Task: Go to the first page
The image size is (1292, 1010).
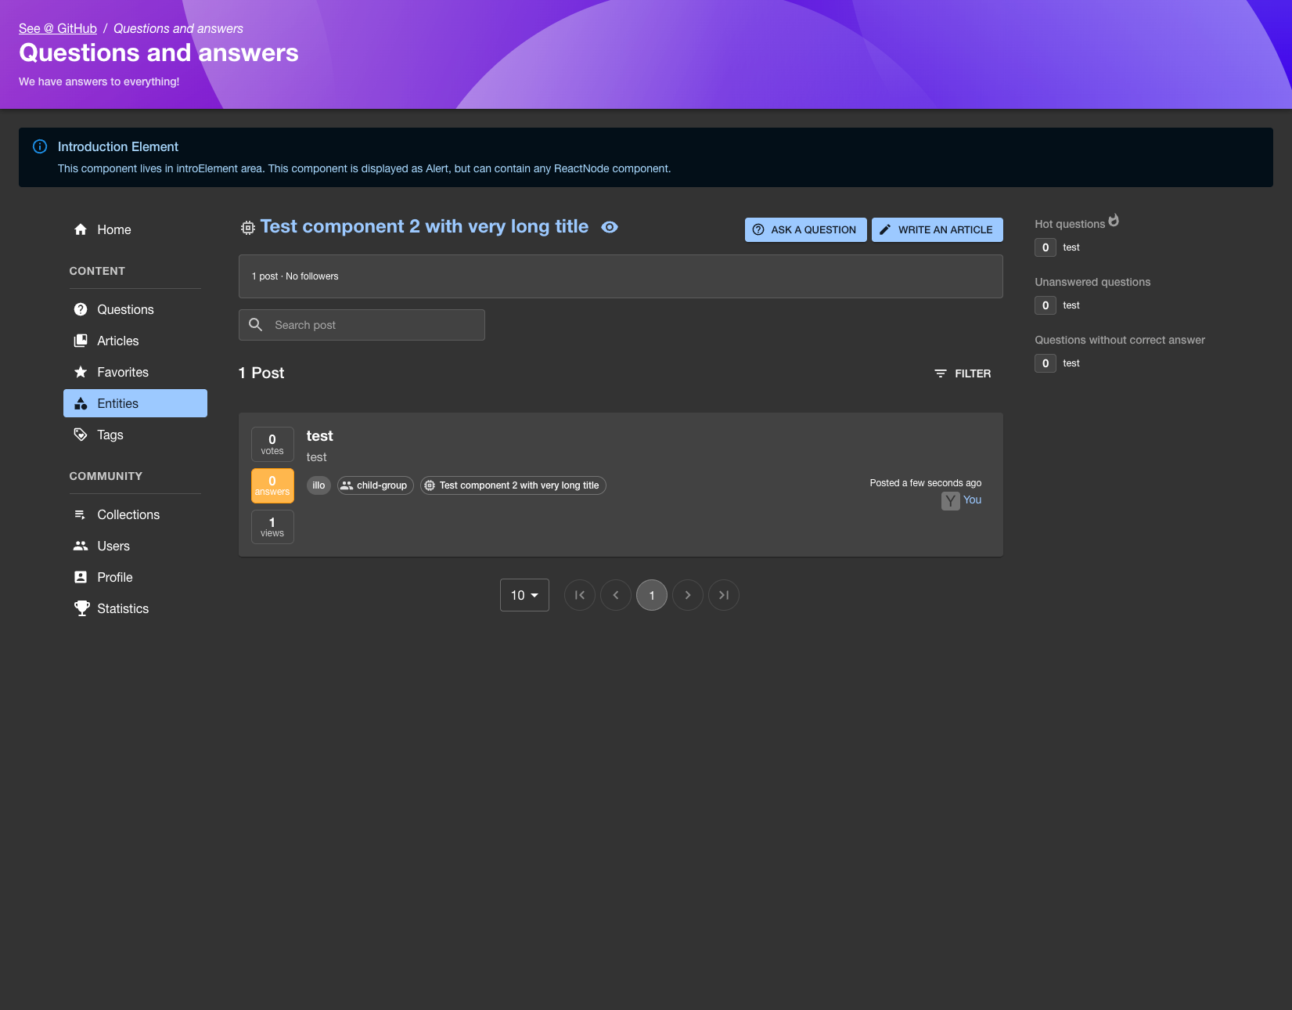Action: (580, 595)
